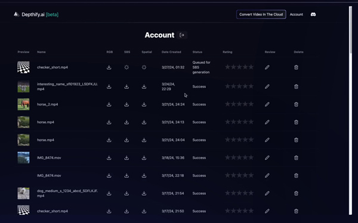This screenshot has width=358, height=223.
Task: Edit review of horse.mp4 created 24:04
Action: pyautogui.click(x=267, y=140)
